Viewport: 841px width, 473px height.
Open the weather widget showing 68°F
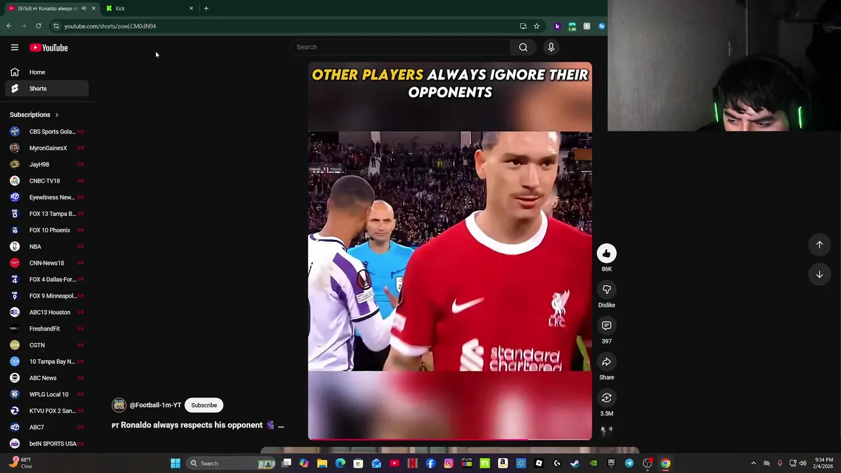tap(20, 463)
